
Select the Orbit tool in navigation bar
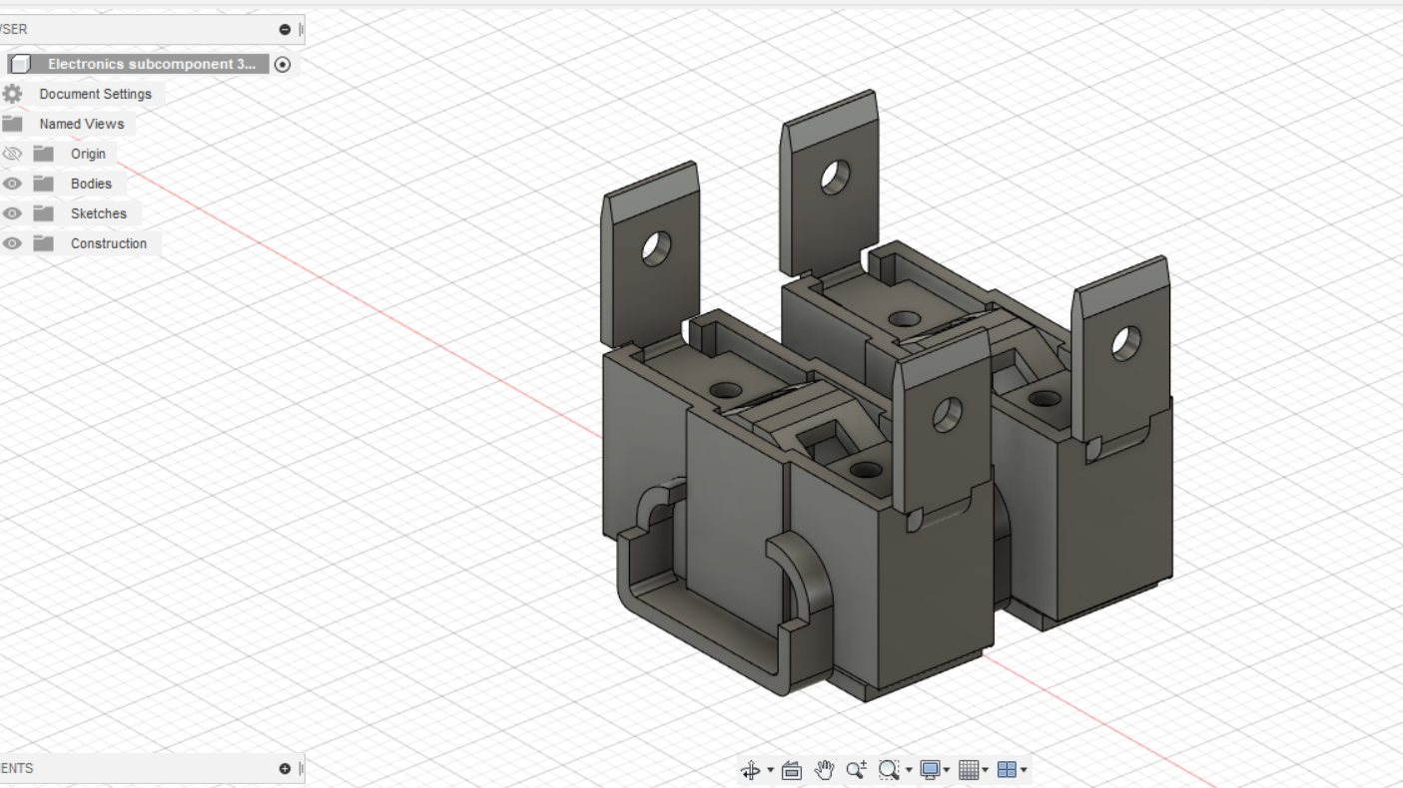(x=750, y=770)
